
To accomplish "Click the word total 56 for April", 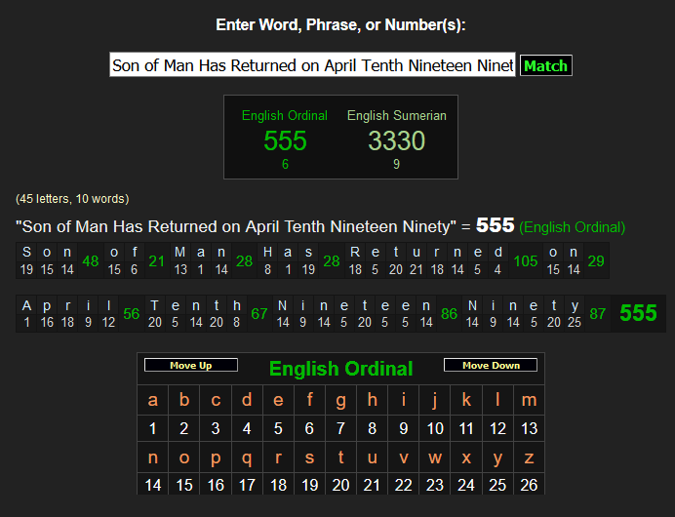I will pyautogui.click(x=132, y=313).
